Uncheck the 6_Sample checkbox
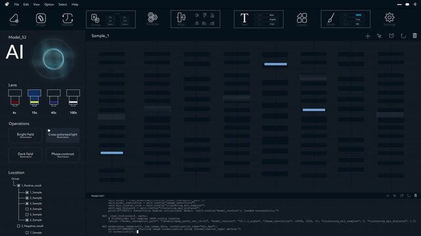The width and height of the screenshot is (421, 236). coord(27,220)
